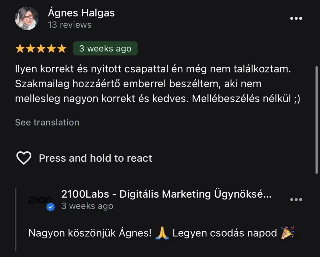Click the "Press and hold to react" label

(95, 158)
